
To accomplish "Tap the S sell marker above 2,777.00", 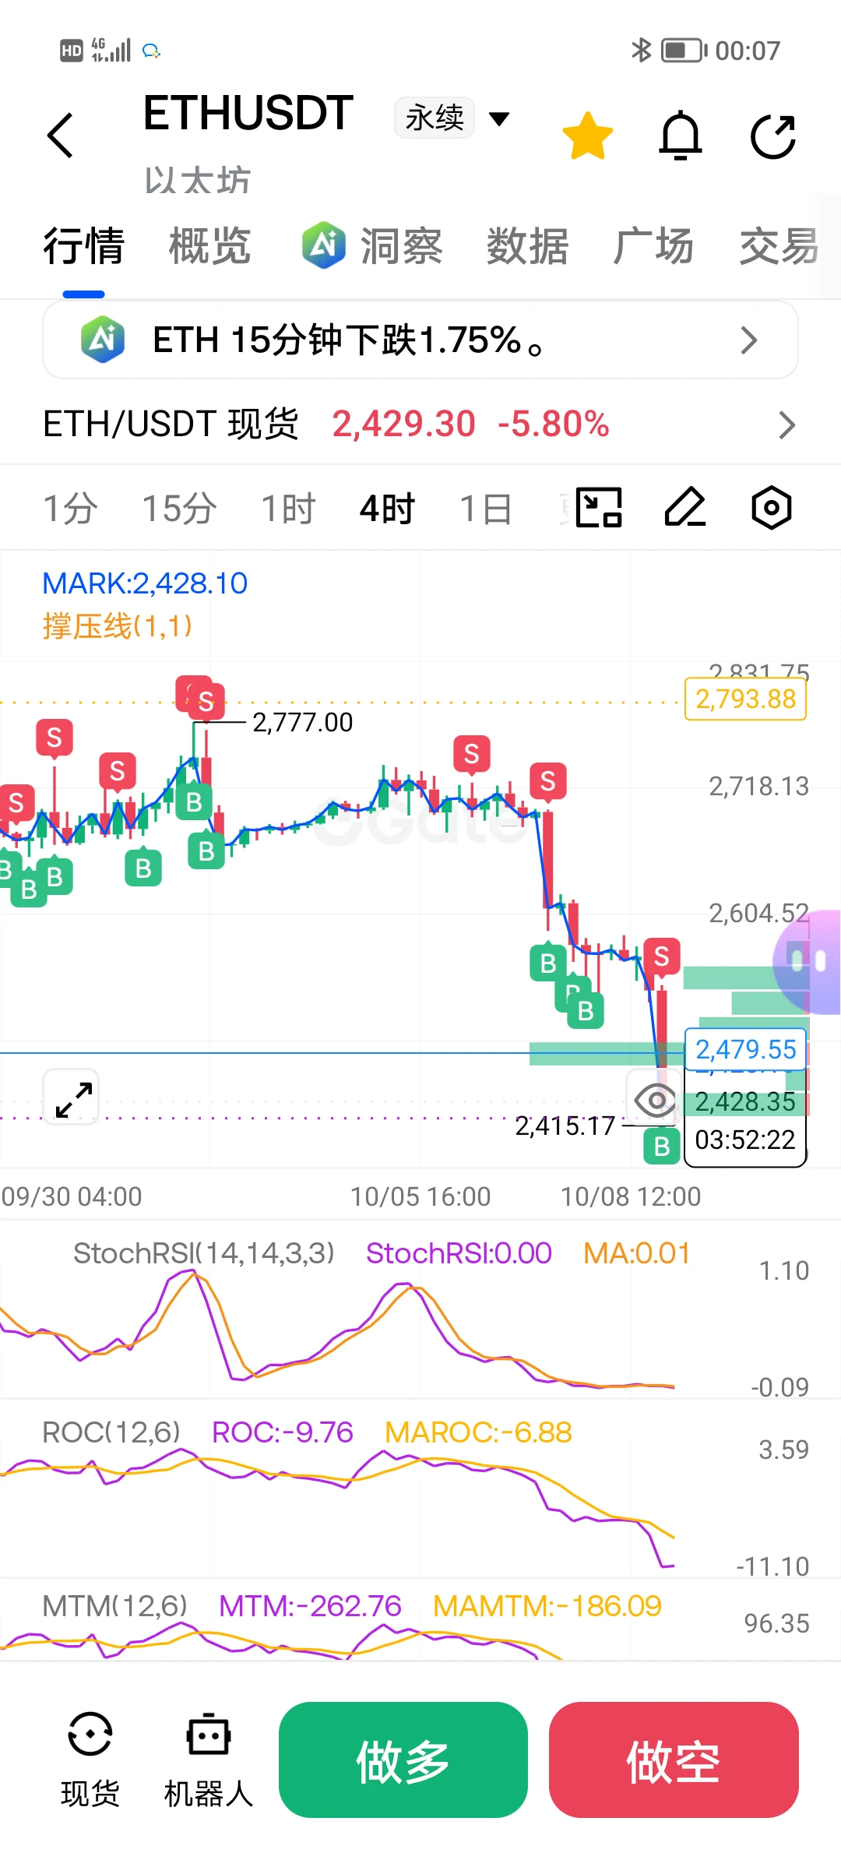I will coord(206,701).
